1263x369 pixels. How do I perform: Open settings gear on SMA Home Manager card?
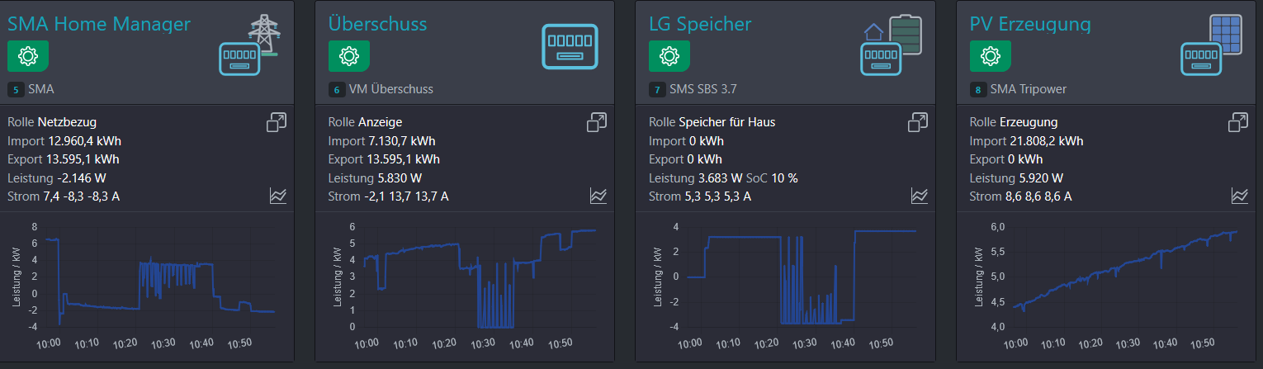(x=28, y=56)
